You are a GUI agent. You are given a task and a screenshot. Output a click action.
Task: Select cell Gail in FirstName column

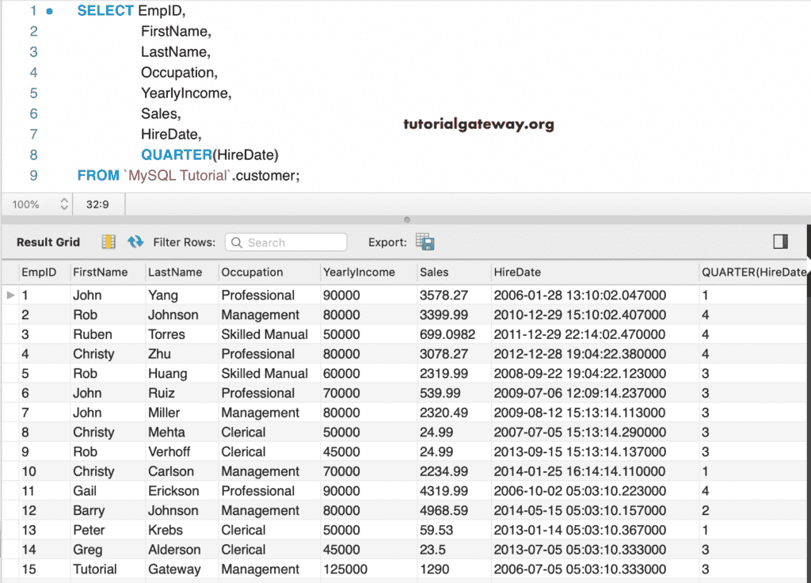tap(108, 491)
